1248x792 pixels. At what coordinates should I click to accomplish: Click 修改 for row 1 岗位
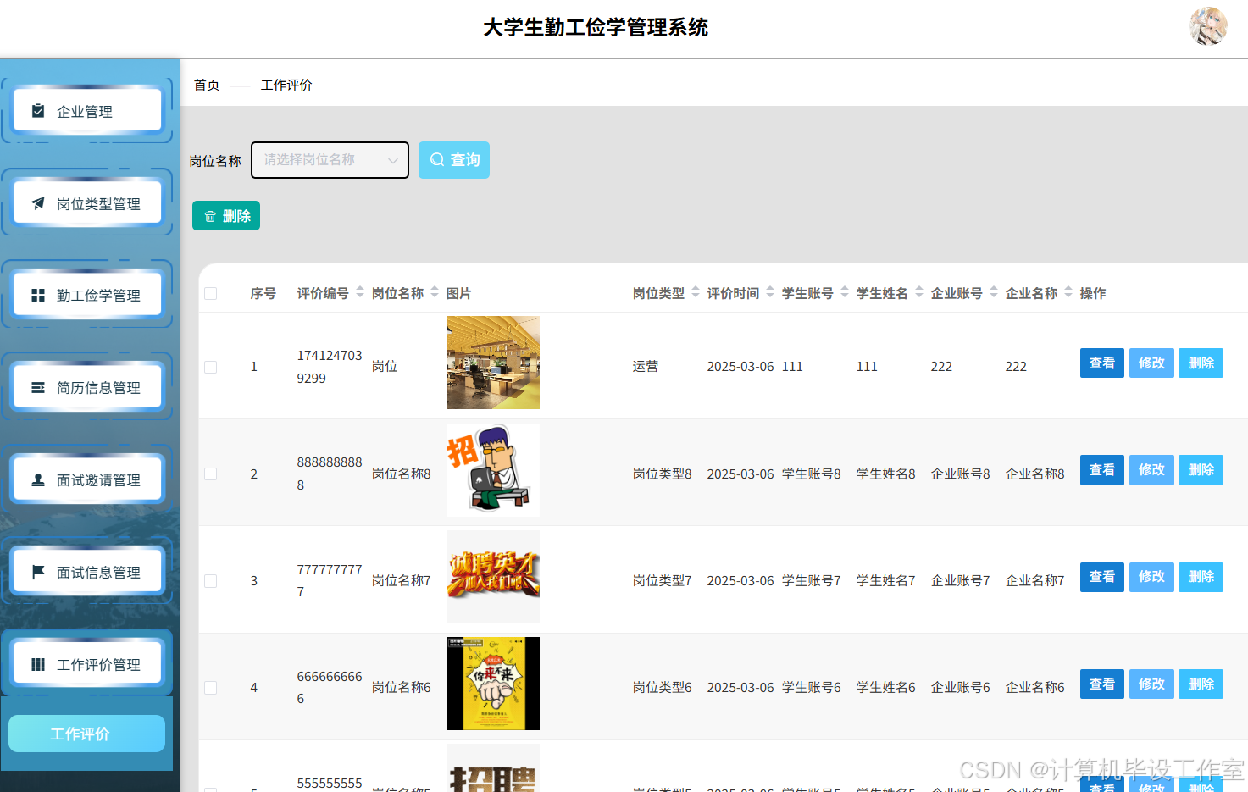(1151, 363)
